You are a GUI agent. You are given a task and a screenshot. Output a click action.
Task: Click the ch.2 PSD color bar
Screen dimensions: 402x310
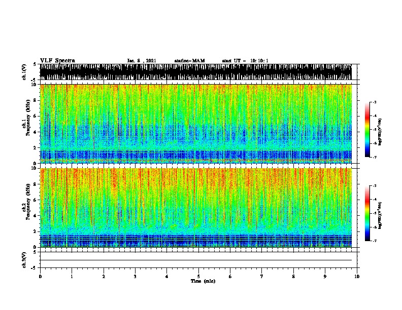[x=367, y=213]
